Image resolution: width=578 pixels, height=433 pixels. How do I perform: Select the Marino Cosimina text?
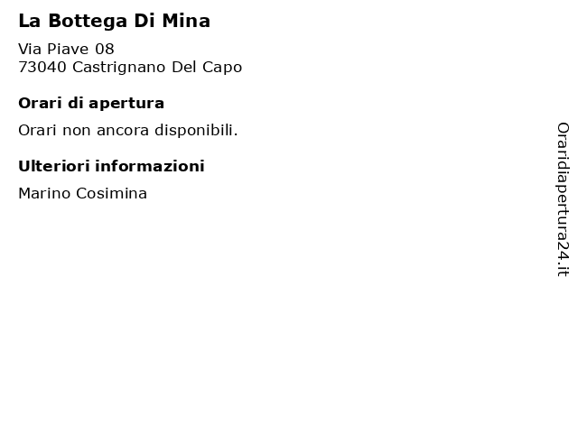tap(82, 193)
